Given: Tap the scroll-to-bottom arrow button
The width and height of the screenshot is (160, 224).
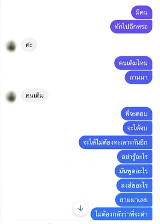Looking at the screenshot, I should point(81,208).
